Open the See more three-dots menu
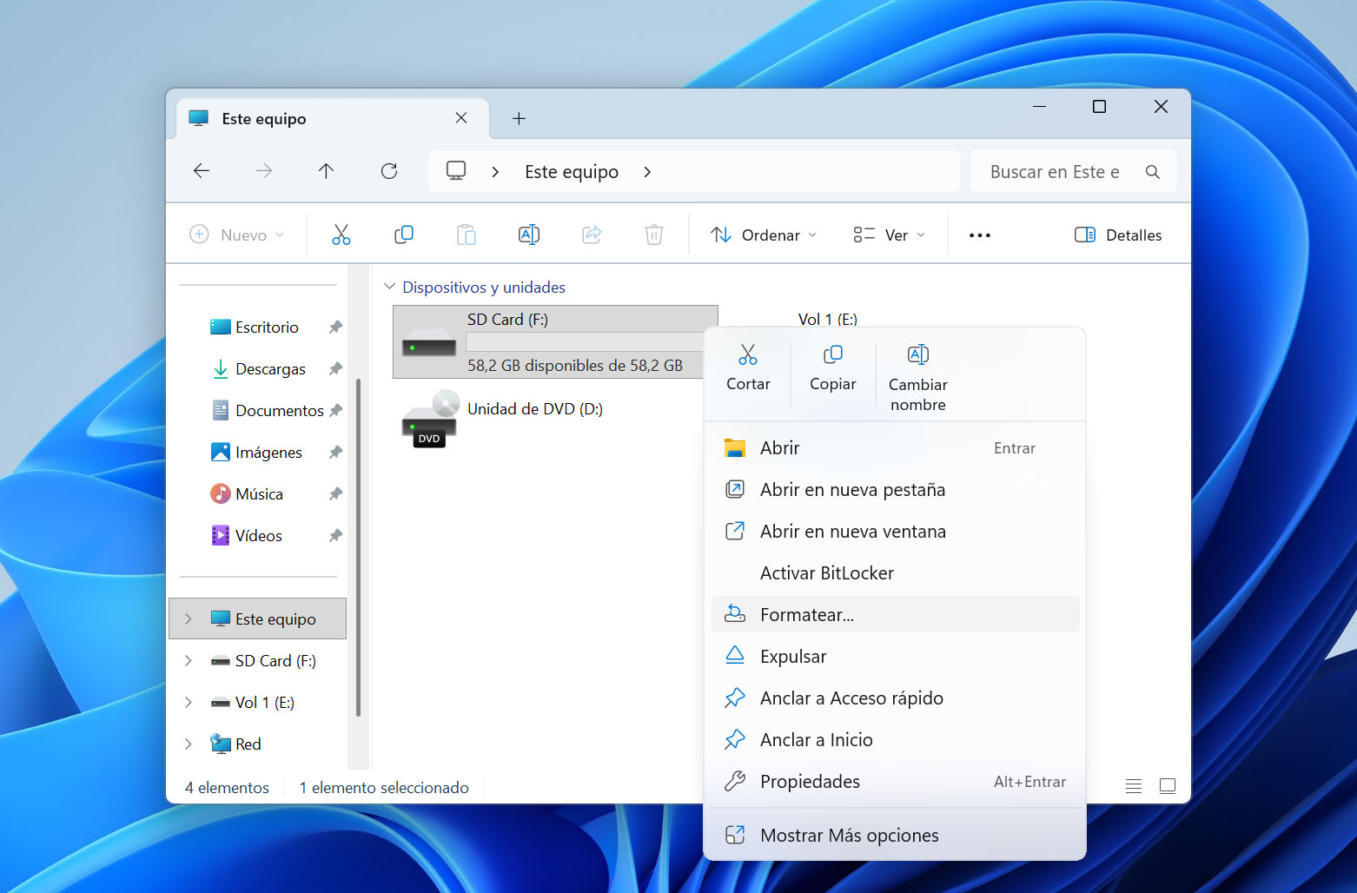This screenshot has height=893, width=1357. (x=980, y=235)
